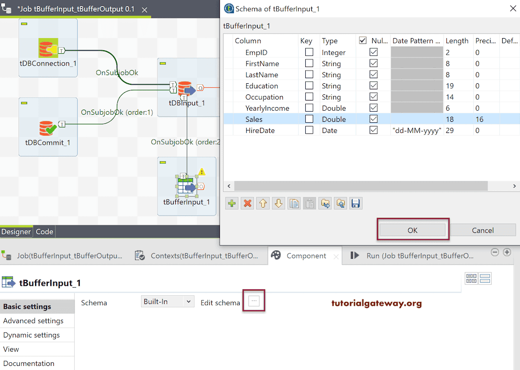Click the Type cell Date for HireDate

pos(338,130)
